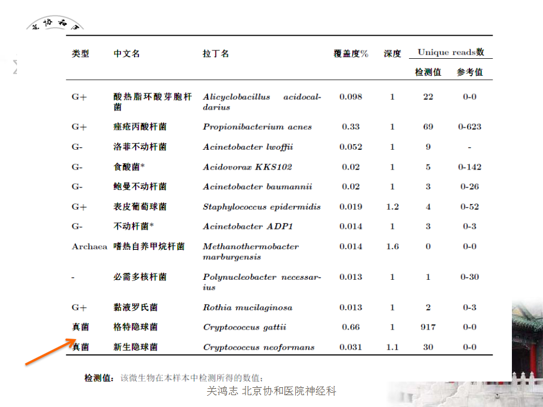Select Polynucleobacter necessarius text
Viewport: 543px width, 407px height.
pyautogui.click(x=262, y=282)
